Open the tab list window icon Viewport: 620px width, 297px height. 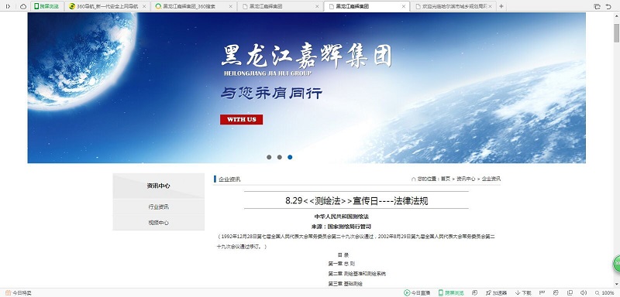597,6
